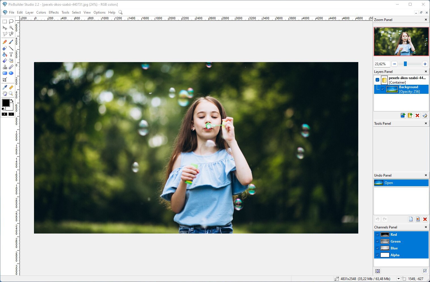Uncheck the container layer visibility checkbox
The width and height of the screenshot is (430, 282).
(x=377, y=80)
